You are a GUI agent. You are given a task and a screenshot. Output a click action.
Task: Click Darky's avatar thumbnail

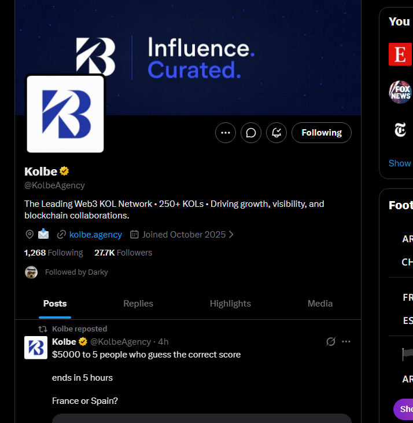point(31,272)
